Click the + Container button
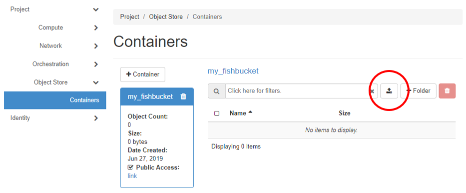Screen dimensions: 466x193 pos(143,74)
